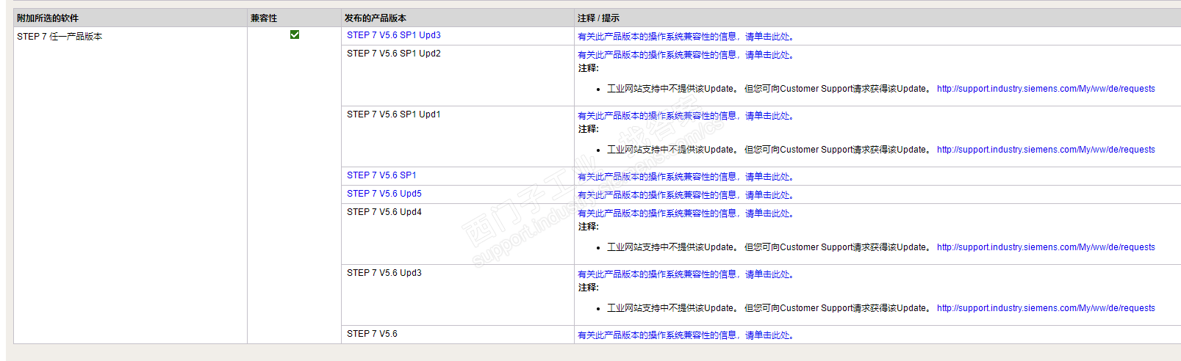This screenshot has width=1181, height=361.
Task: Open OS compatibility link in the V5.6 Upd5 row
Action: (685, 195)
